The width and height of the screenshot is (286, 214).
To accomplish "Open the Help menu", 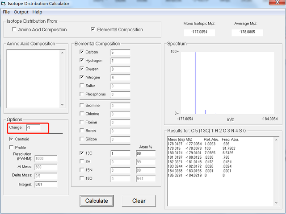I will [38, 12].
